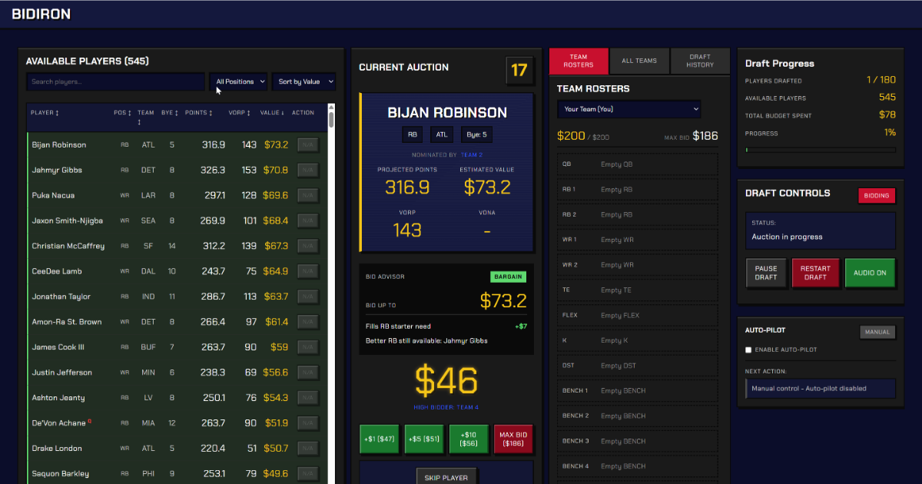Click the Bargain badge in Bid Advisor
The width and height of the screenshot is (922, 484).
[508, 277]
